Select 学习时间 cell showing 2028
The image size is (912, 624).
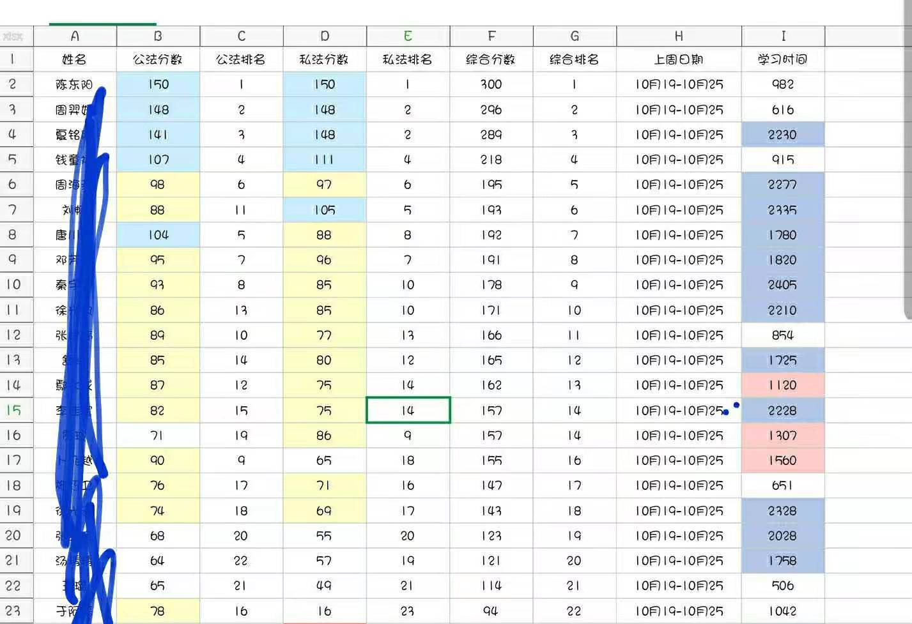point(783,535)
